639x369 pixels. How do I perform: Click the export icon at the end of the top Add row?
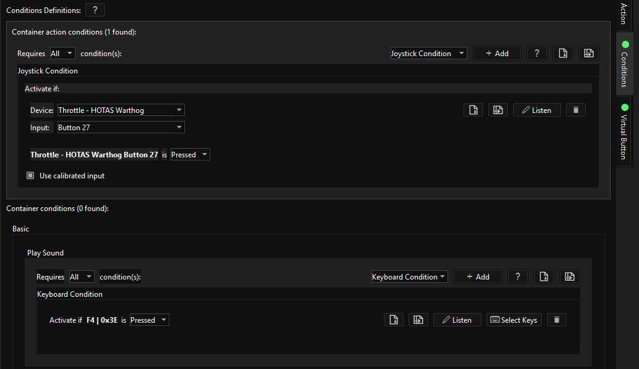[589, 53]
